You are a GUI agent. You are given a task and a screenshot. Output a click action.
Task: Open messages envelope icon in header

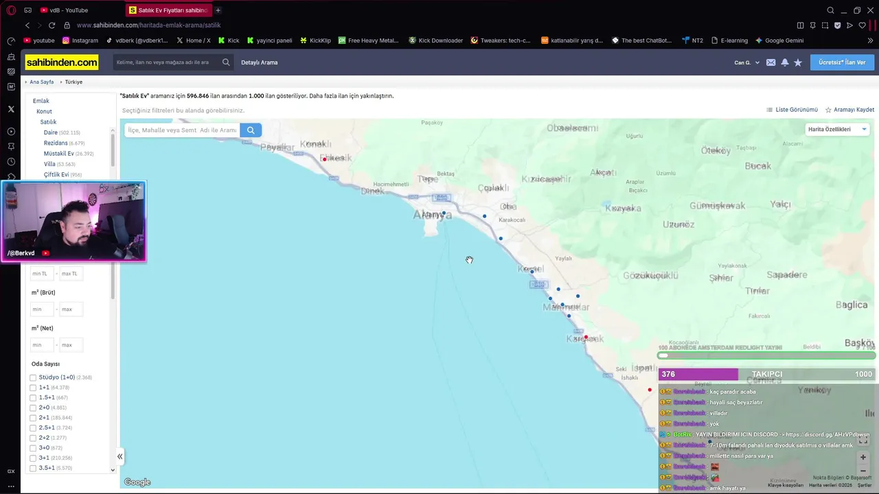tap(770, 62)
